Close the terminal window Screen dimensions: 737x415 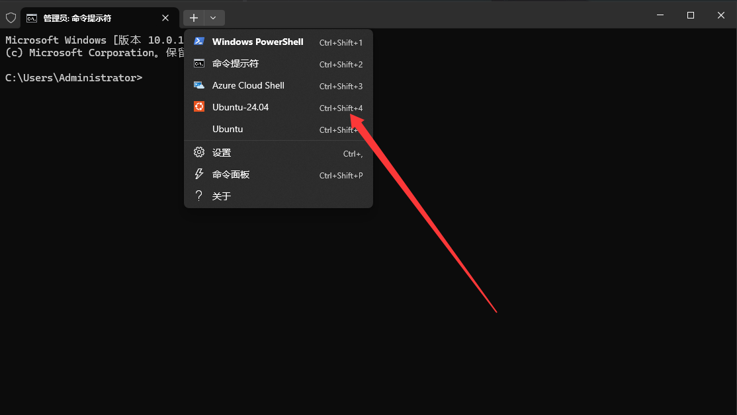(x=721, y=15)
